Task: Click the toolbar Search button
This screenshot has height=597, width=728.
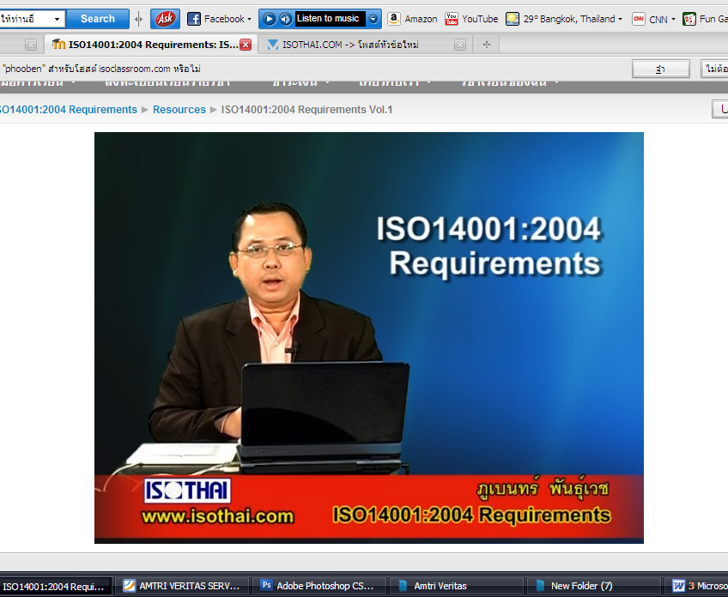Action: pos(97,19)
